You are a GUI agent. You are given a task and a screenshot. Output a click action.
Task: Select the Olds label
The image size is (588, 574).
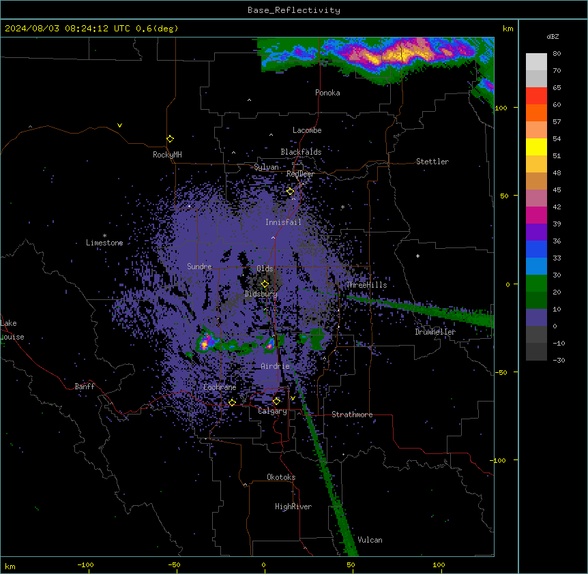point(265,269)
